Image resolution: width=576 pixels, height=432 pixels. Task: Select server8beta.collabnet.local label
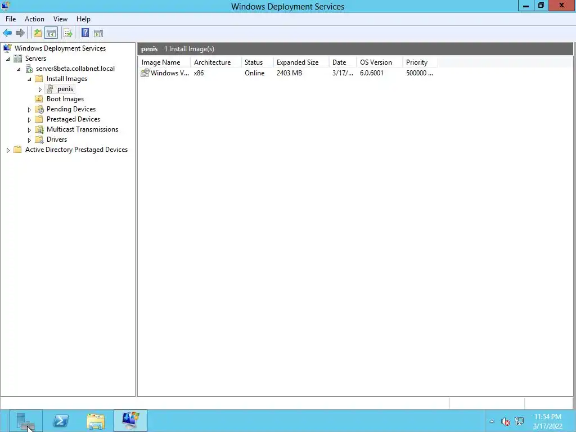tap(75, 69)
